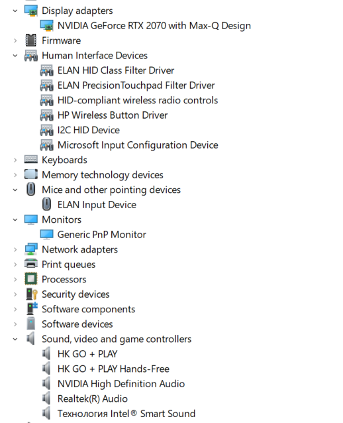
Task: Click the ELAN PrecisionTouchpad Filter Driver icon
Action: coord(46,86)
